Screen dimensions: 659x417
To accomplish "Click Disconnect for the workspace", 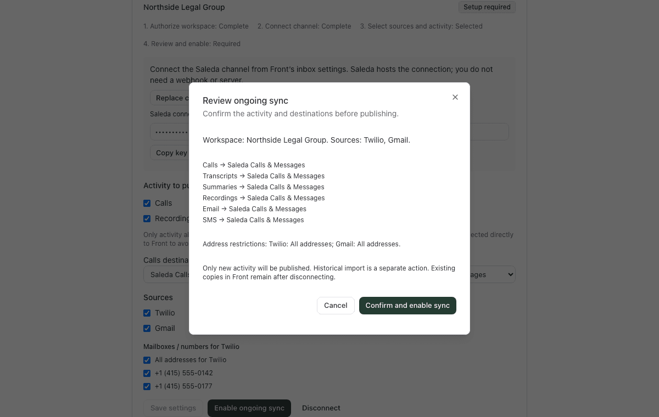I will [x=321, y=408].
